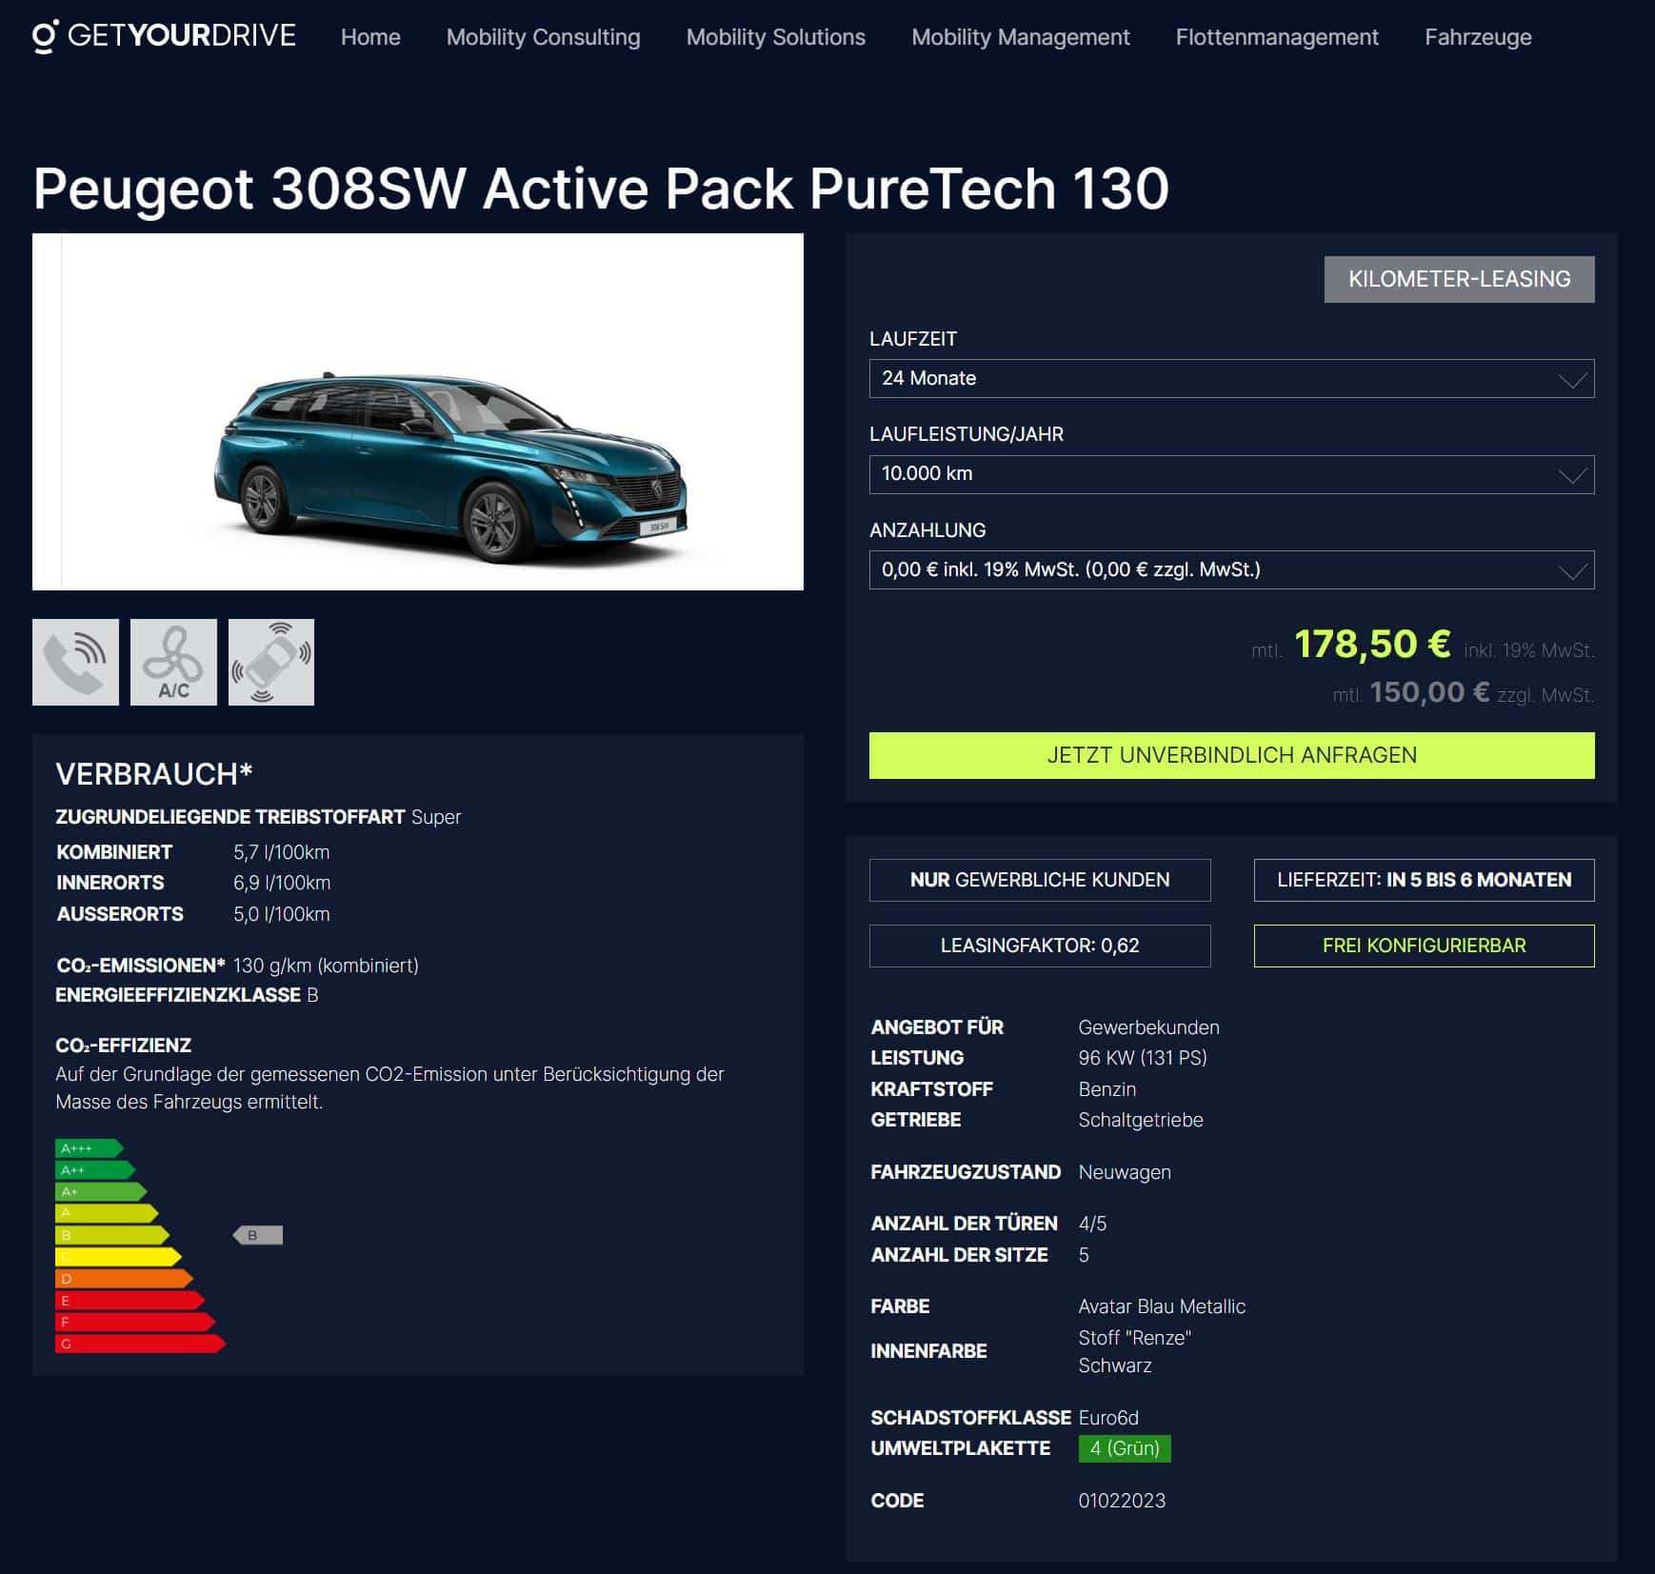This screenshot has height=1574, width=1655.
Task: Click the Peugeot 308SW Active Pack title
Action: [601, 188]
